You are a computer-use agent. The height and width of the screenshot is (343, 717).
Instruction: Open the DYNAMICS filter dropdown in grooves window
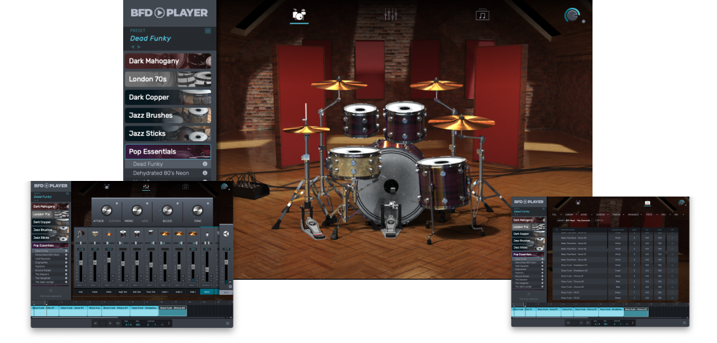coord(636,215)
